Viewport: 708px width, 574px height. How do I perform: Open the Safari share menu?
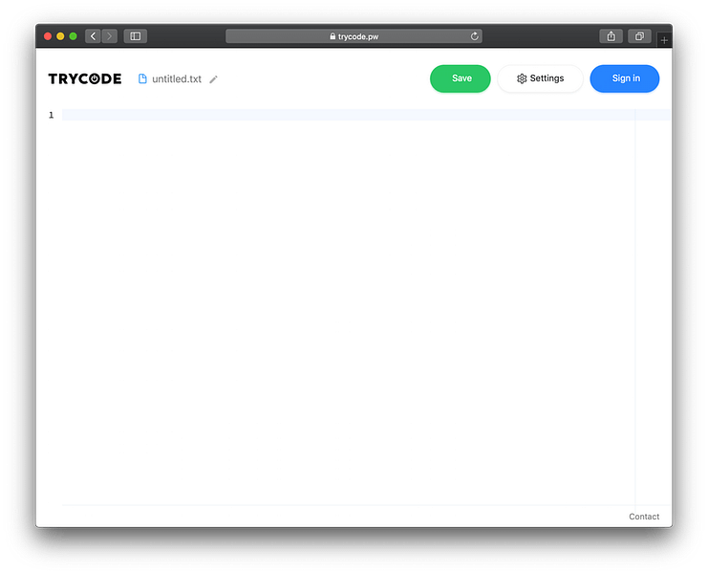coord(611,36)
